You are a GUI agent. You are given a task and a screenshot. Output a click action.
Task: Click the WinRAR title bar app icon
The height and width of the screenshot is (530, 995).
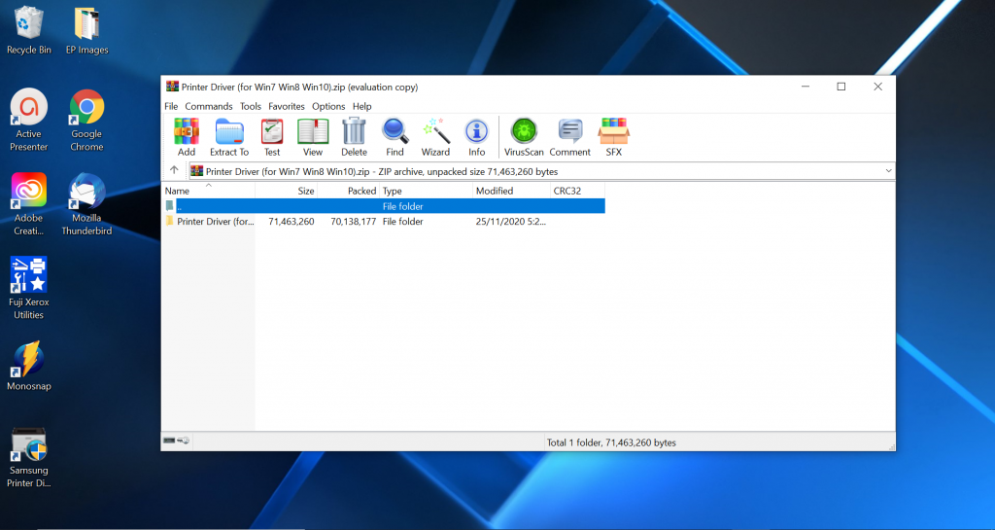tap(172, 87)
